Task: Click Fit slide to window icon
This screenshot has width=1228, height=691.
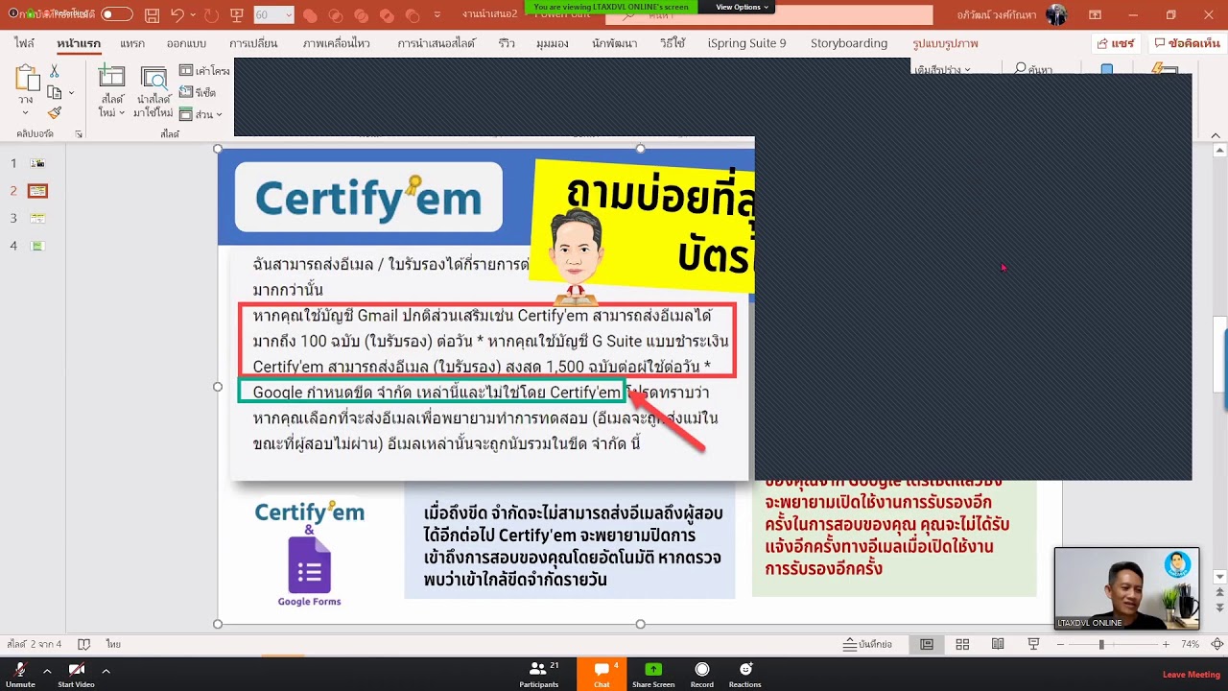Action: tap(1217, 644)
